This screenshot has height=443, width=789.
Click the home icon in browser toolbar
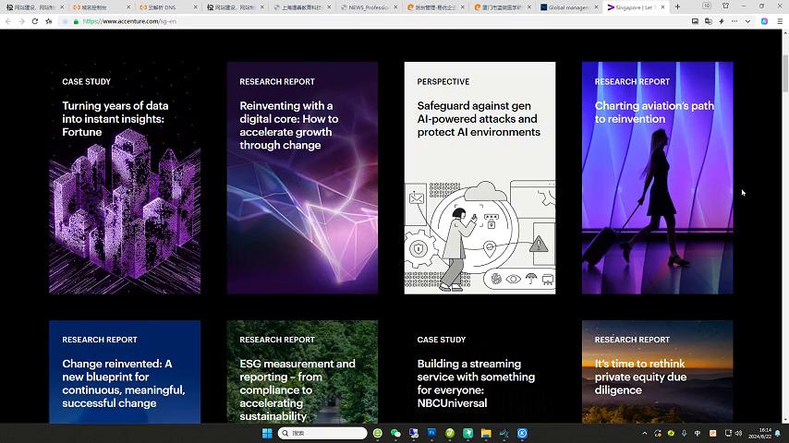tap(49, 20)
